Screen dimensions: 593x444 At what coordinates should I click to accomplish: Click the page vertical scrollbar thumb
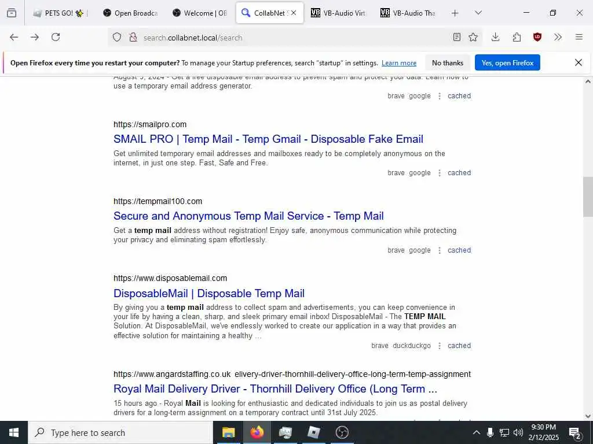pos(588,197)
